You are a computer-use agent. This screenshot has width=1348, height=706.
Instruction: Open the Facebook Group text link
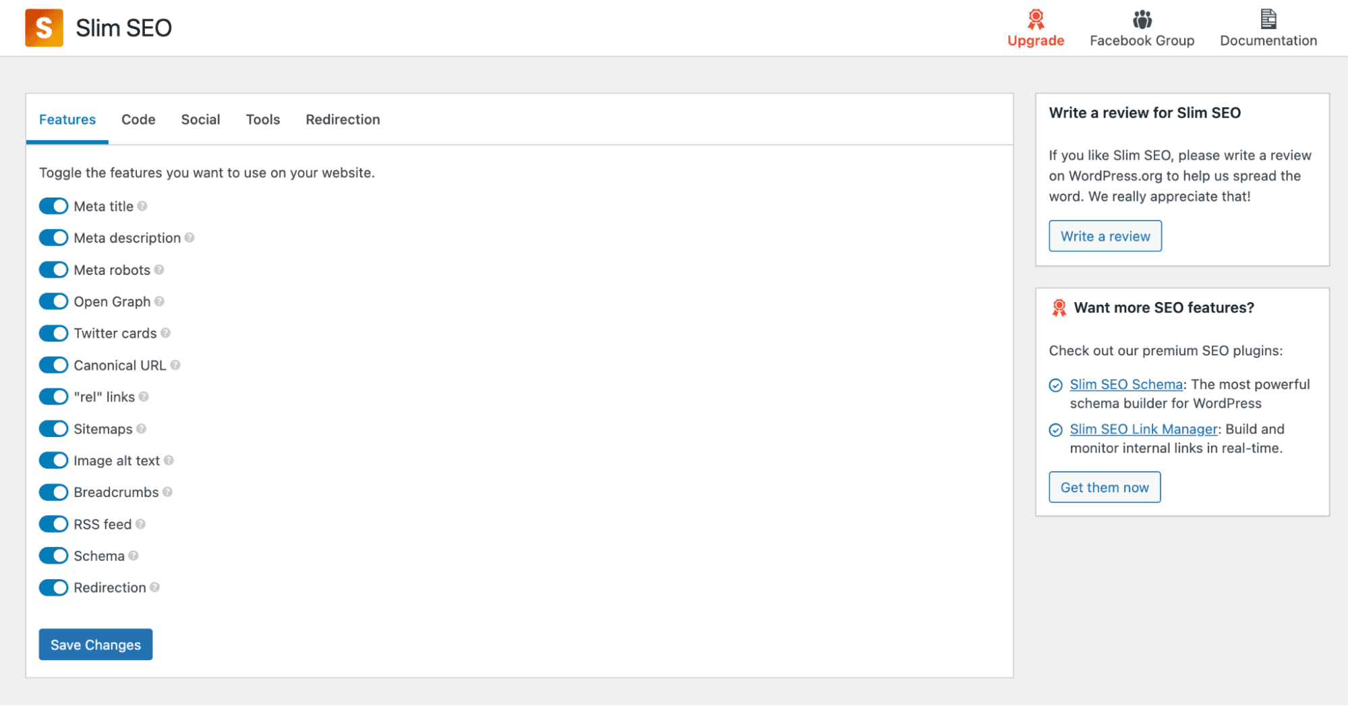(x=1142, y=40)
